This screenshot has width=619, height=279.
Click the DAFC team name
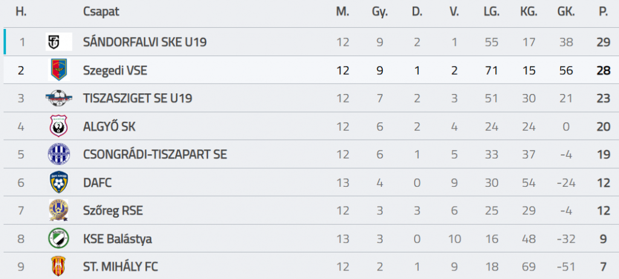[x=97, y=183]
